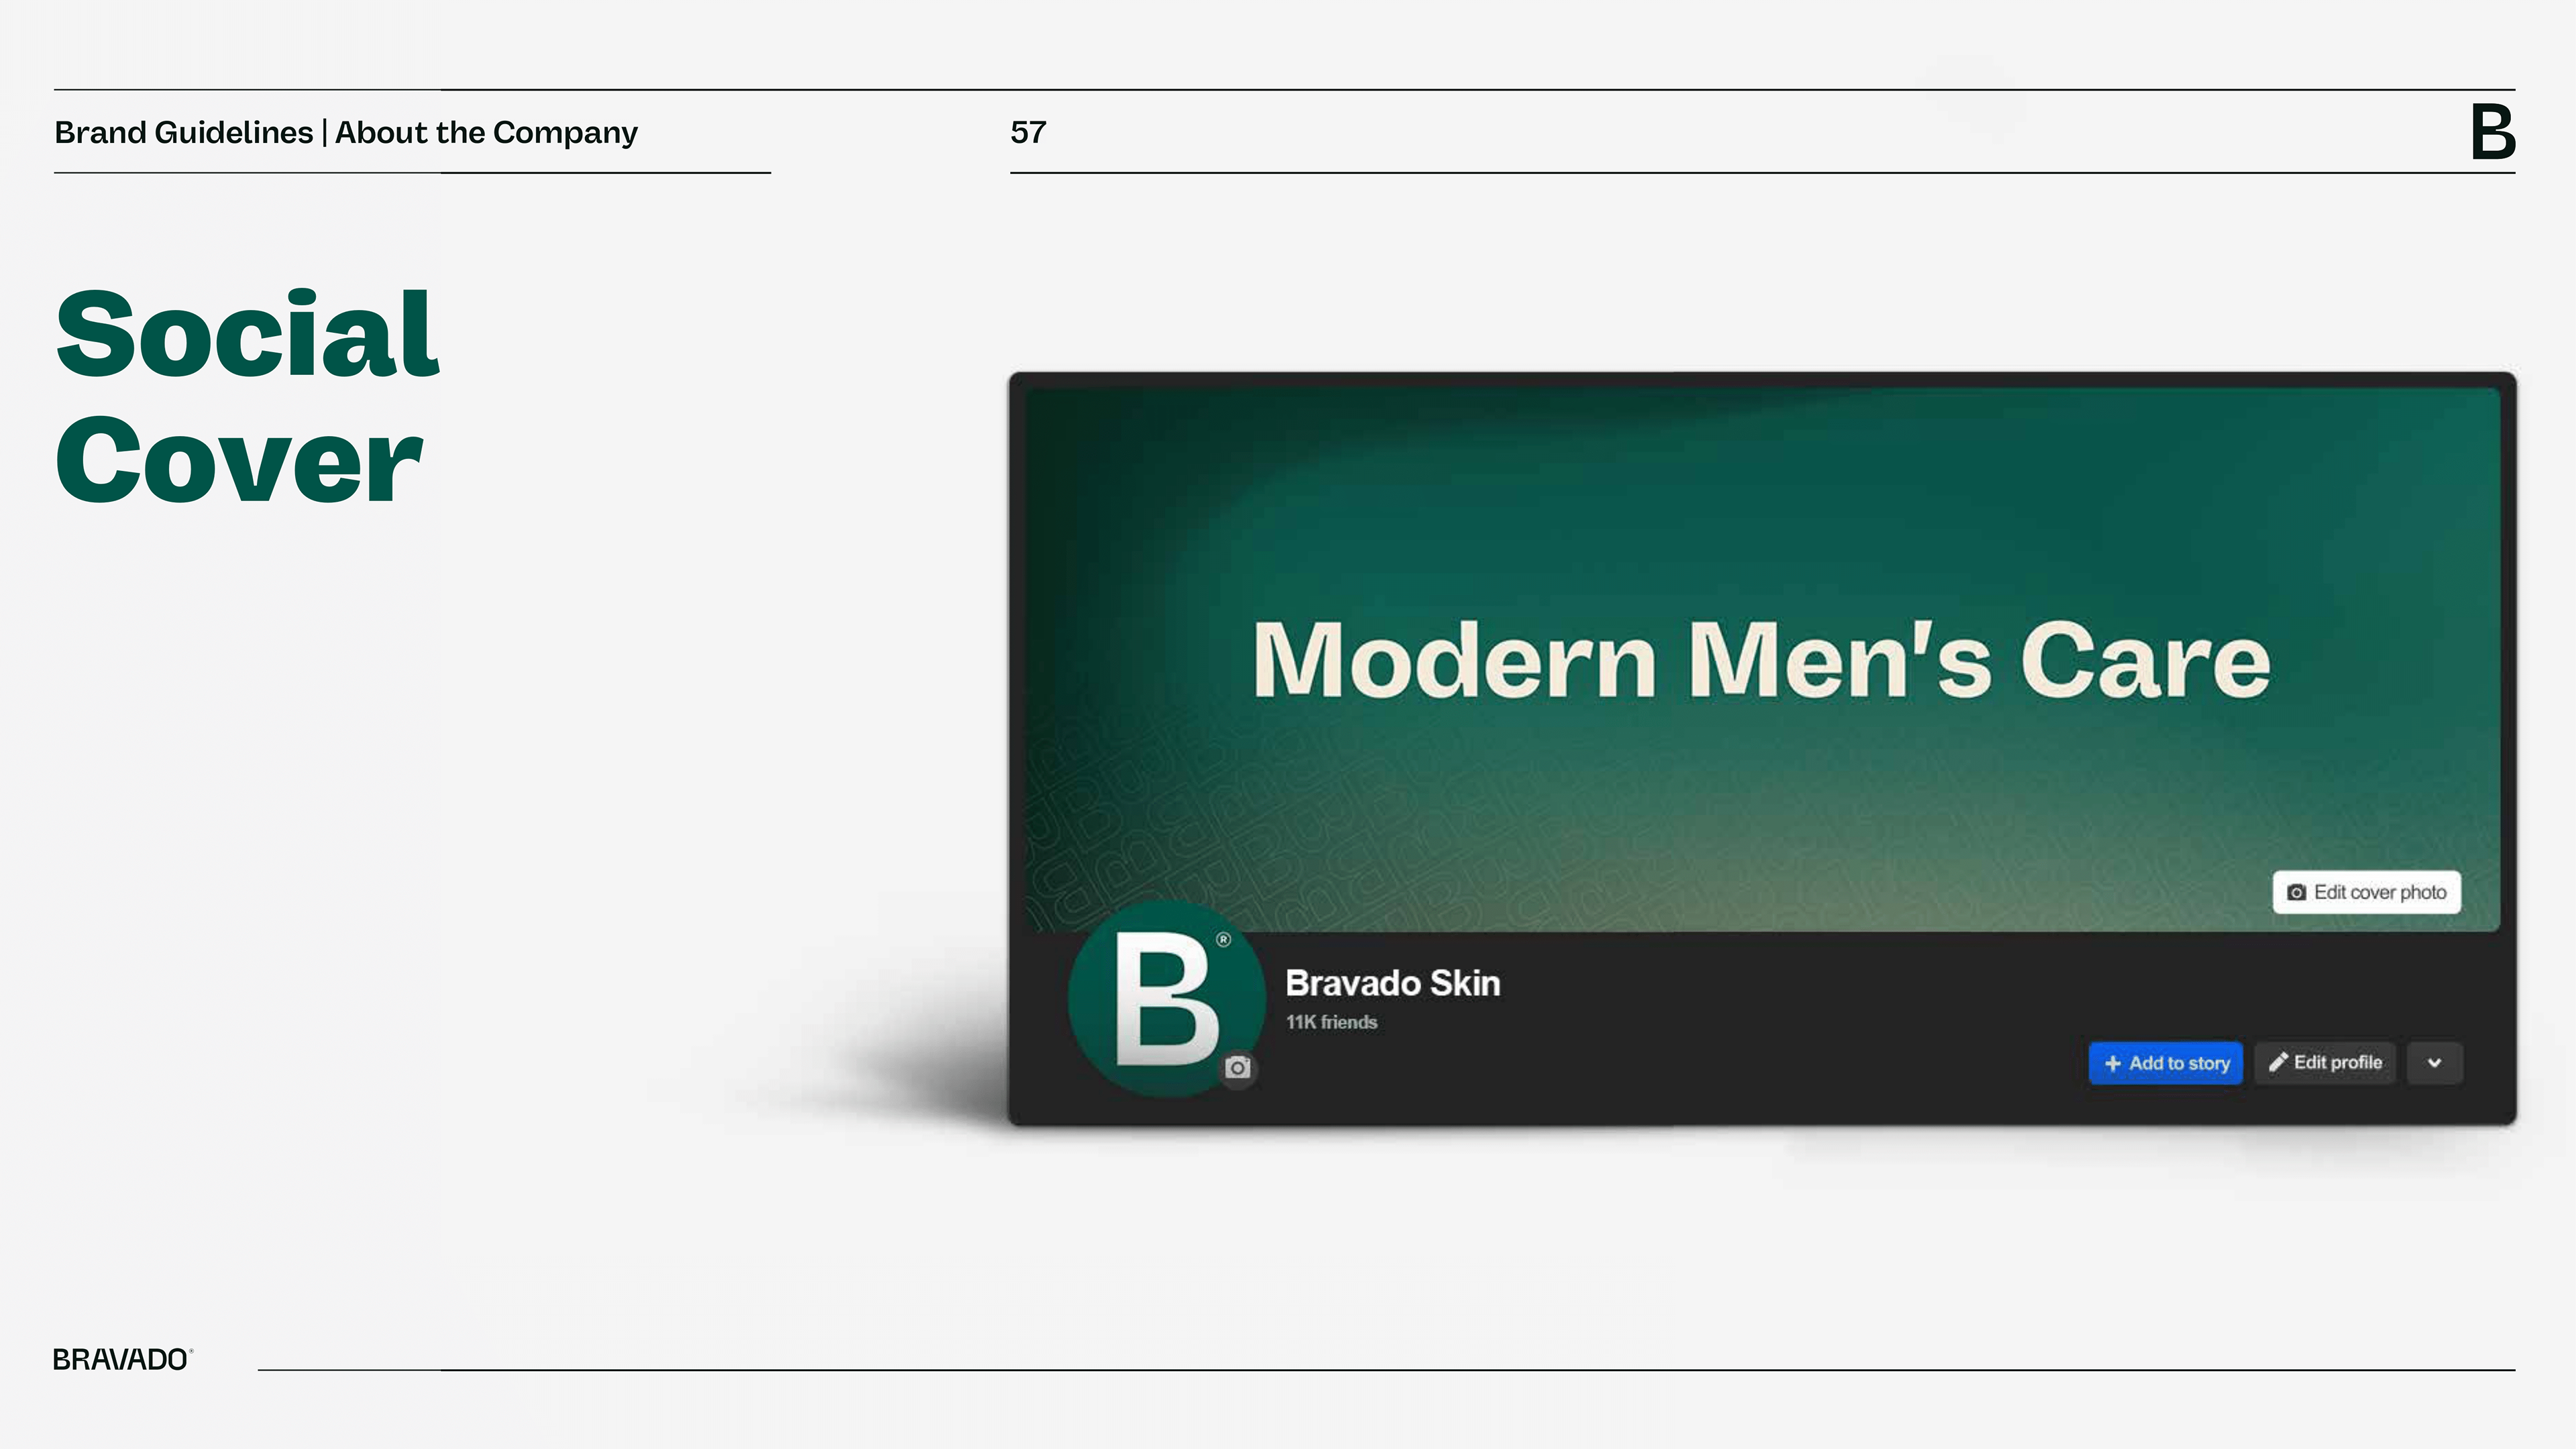Open the 11K friends link
The image size is (2576, 1449).
1331,1022
